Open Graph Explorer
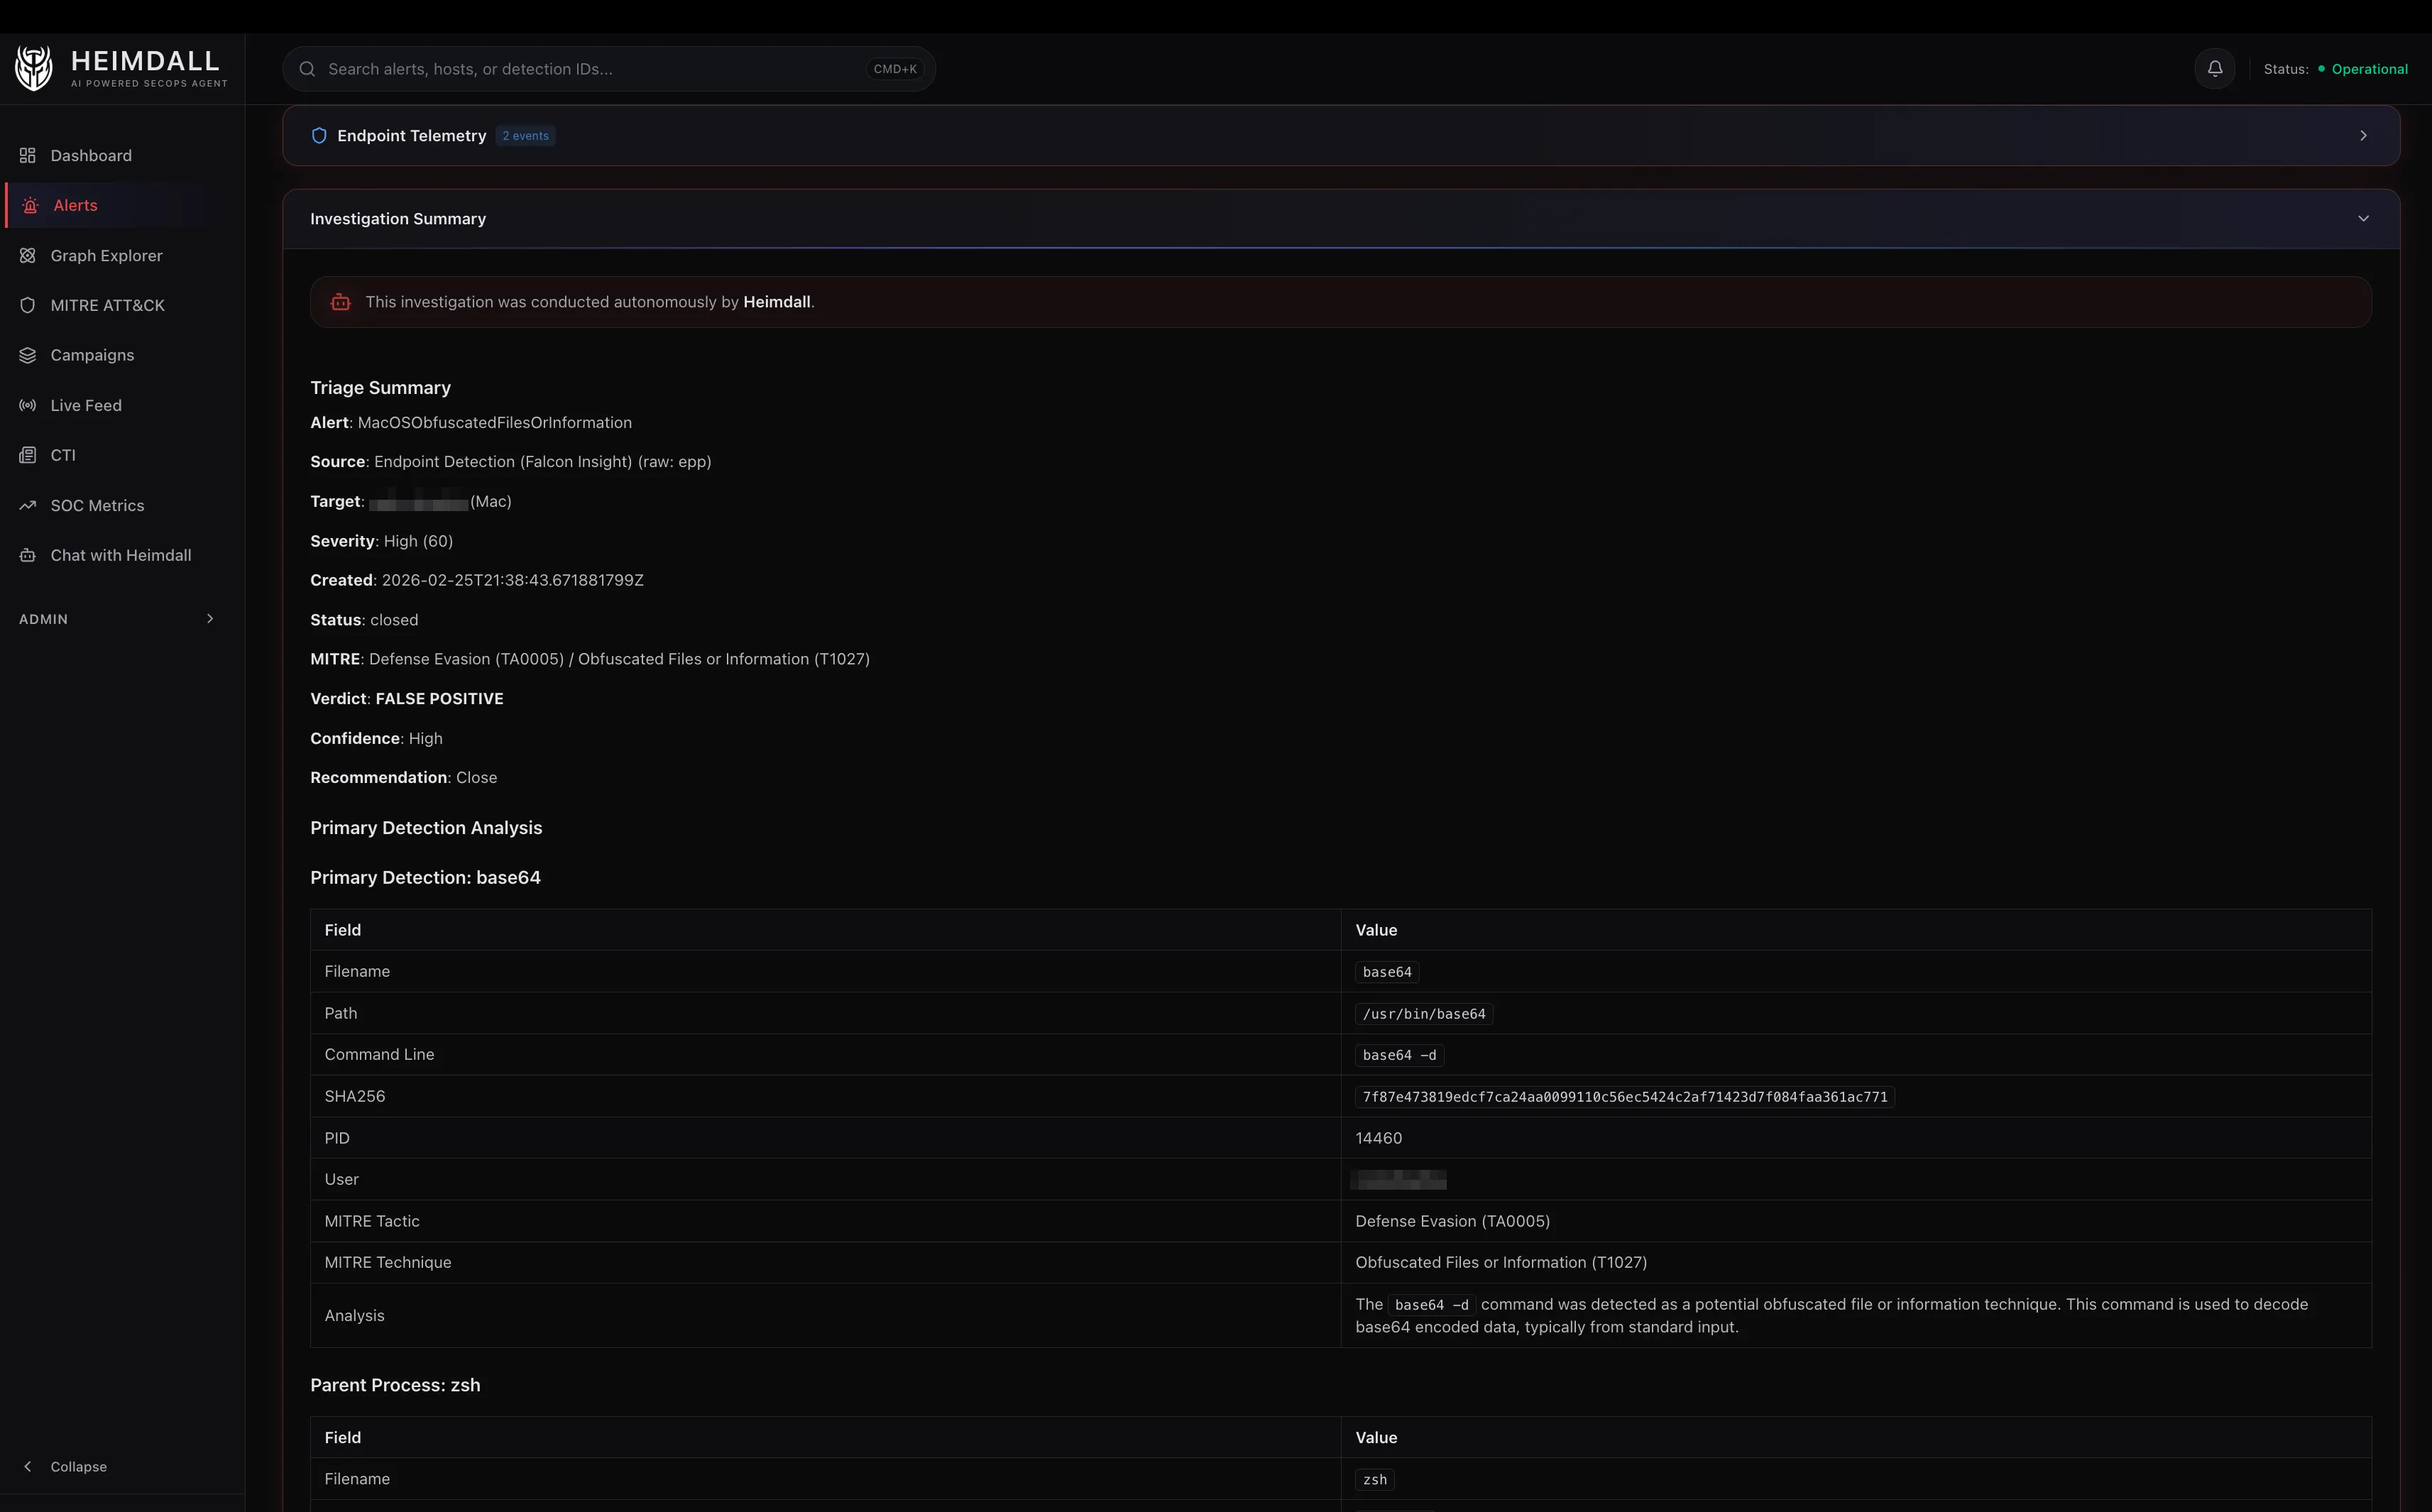Viewport: 2432px width, 1512px height. pyautogui.click(x=106, y=255)
